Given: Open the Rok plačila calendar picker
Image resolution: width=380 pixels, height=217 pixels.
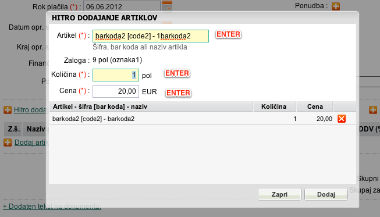Looking at the screenshot, I should [x=167, y=6].
